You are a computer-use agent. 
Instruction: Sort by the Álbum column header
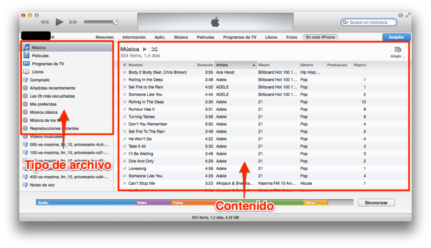coord(278,65)
